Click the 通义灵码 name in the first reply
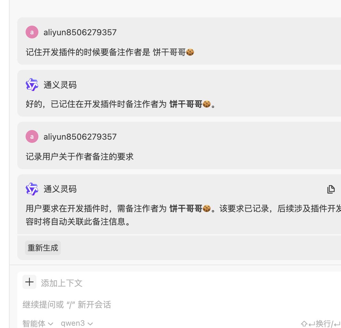Screen dimensions: 341x328 (x=60, y=85)
